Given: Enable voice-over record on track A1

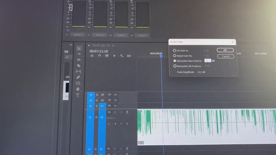Looking at the screenshot, I should pos(127,112).
